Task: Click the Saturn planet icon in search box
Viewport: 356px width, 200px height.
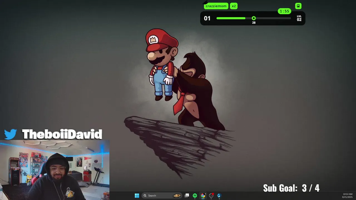Action: pyautogui.click(x=177, y=196)
